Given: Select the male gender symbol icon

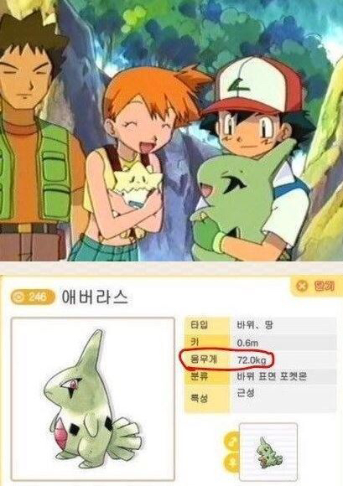Looking at the screenshot, I should (232, 441).
